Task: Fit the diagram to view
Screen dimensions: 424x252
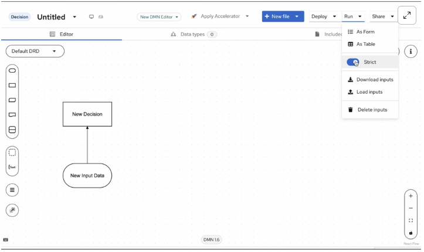Action: [411, 220]
